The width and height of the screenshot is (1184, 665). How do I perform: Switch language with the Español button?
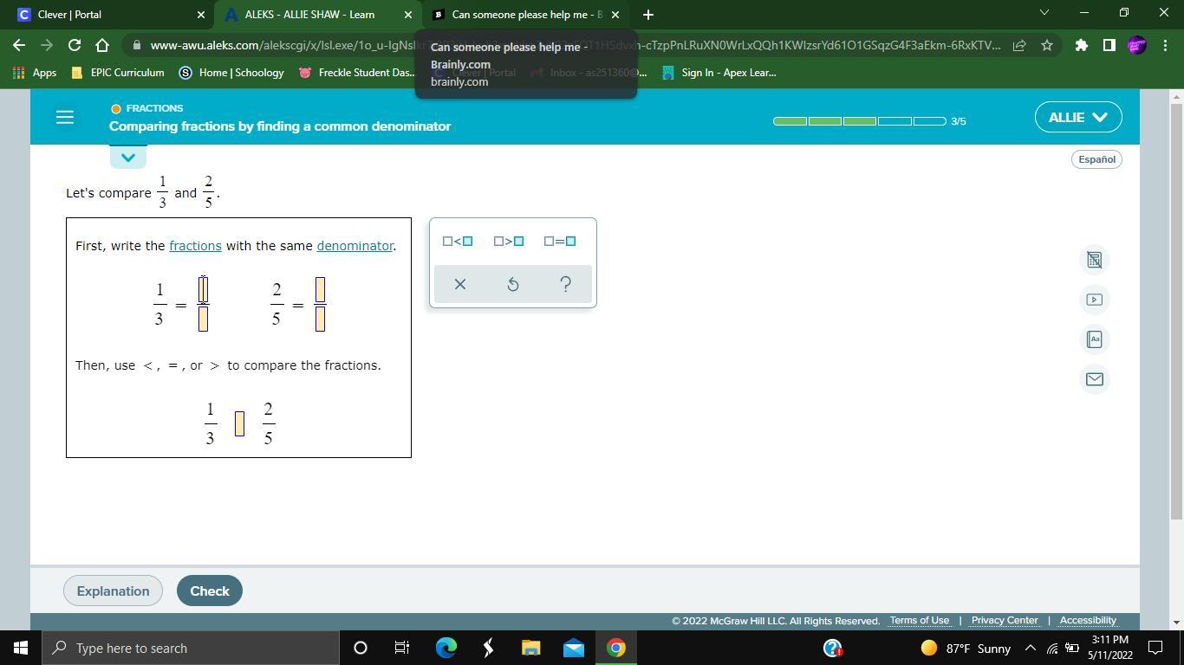1096,159
